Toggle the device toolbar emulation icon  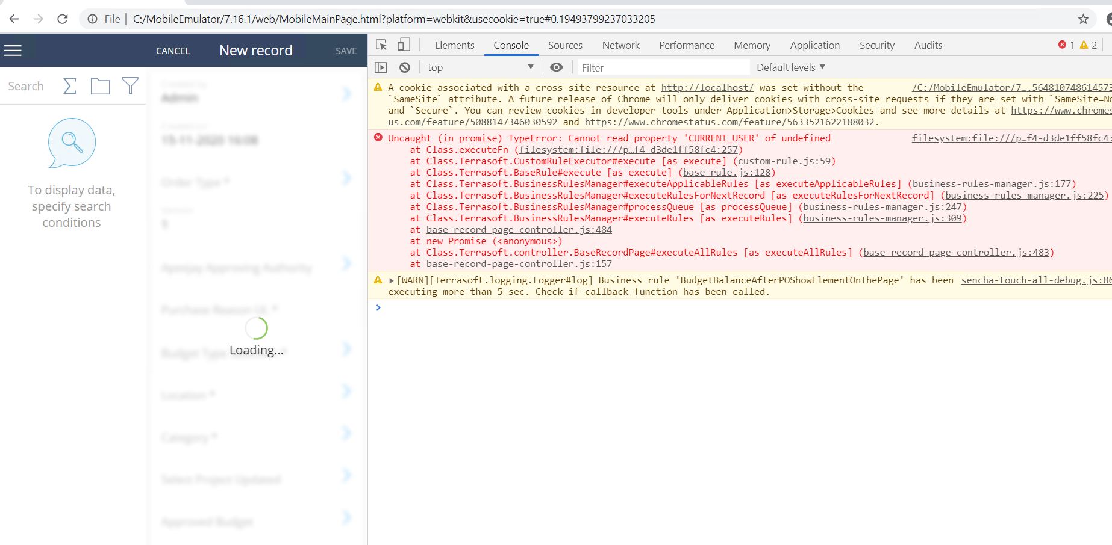[403, 45]
